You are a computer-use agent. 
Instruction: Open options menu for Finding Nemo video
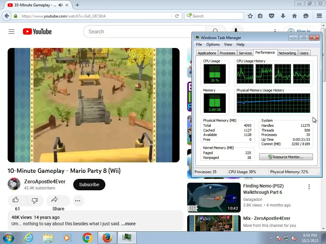point(309,187)
